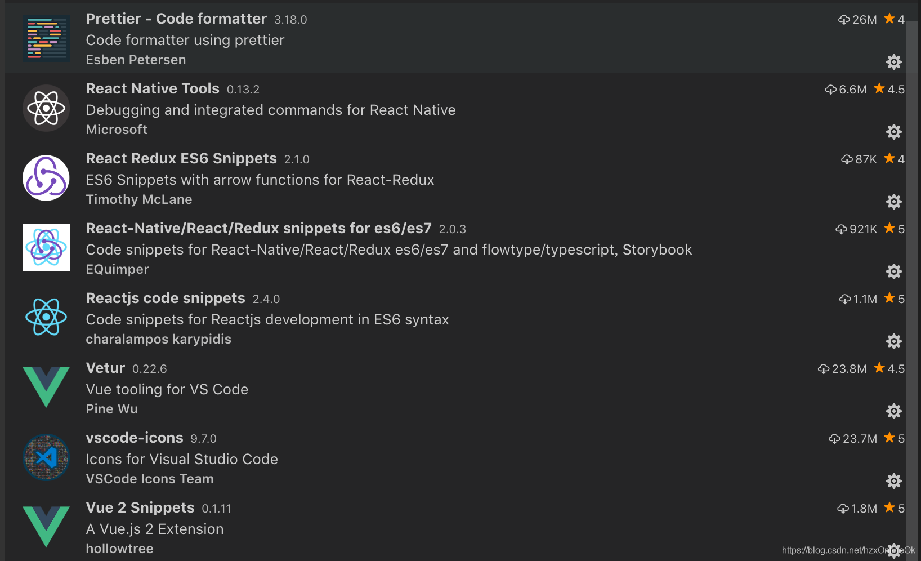
Task: Click the Vue 2 Snippets logo
Action: point(46,527)
